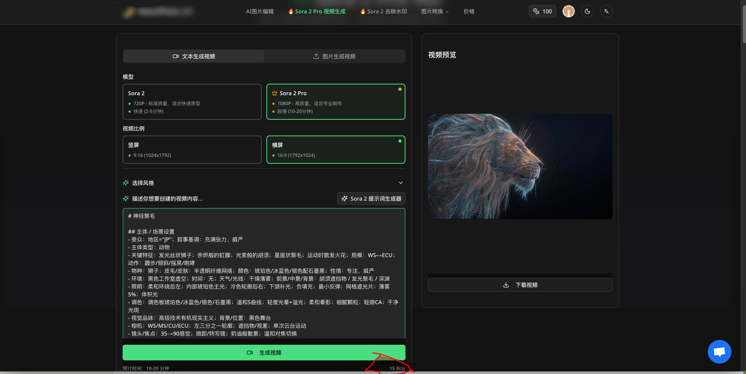Toggle dark mode moon icon
746x374 pixels.
tap(587, 11)
